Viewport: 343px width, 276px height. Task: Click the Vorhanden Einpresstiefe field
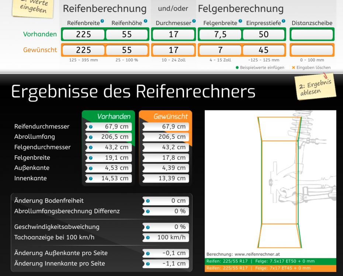(x=264, y=35)
